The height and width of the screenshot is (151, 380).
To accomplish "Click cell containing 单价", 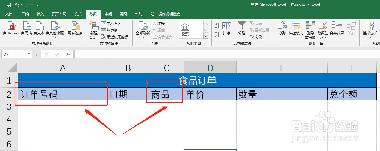I will (x=210, y=94).
